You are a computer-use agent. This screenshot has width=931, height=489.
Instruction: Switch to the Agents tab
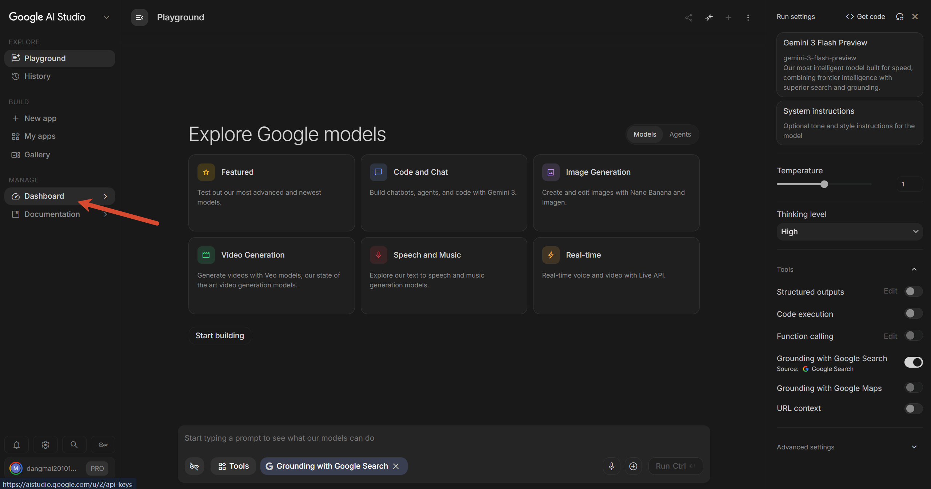680,134
